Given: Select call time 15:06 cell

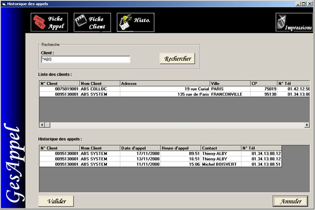Looking at the screenshot, I should tap(181, 164).
